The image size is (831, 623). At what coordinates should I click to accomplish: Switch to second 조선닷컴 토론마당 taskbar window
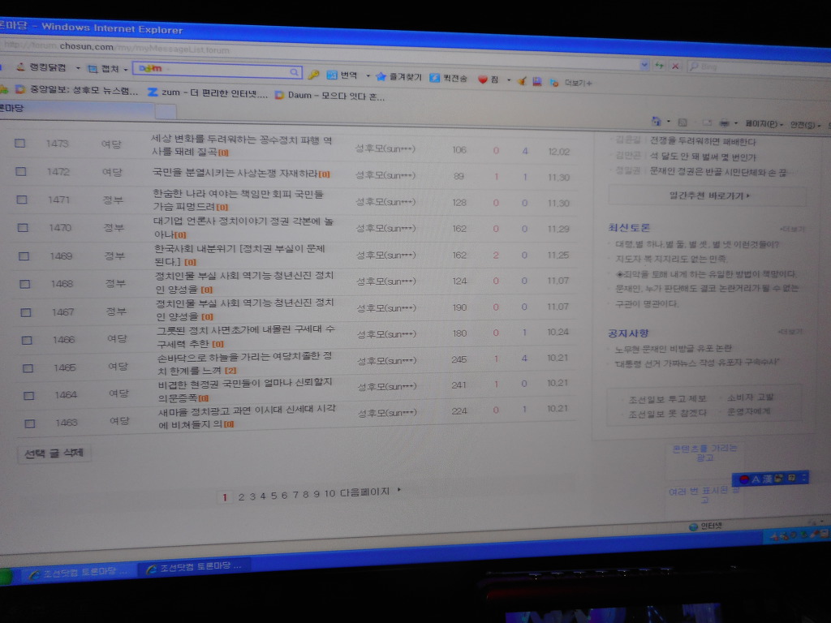pos(193,568)
